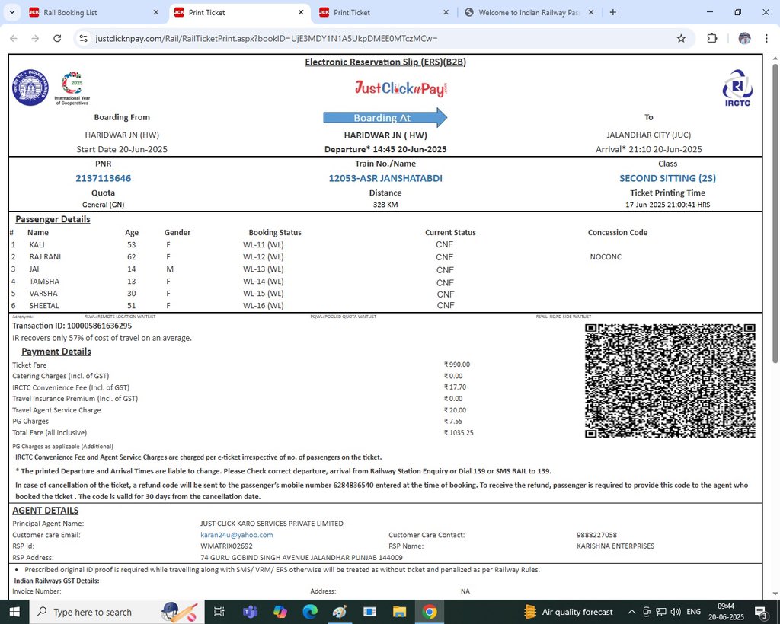Click the total fare ₹1035.25 value

pos(459,433)
